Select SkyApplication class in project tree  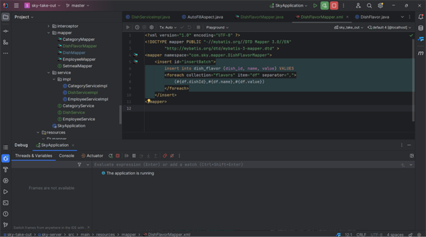pos(71,126)
